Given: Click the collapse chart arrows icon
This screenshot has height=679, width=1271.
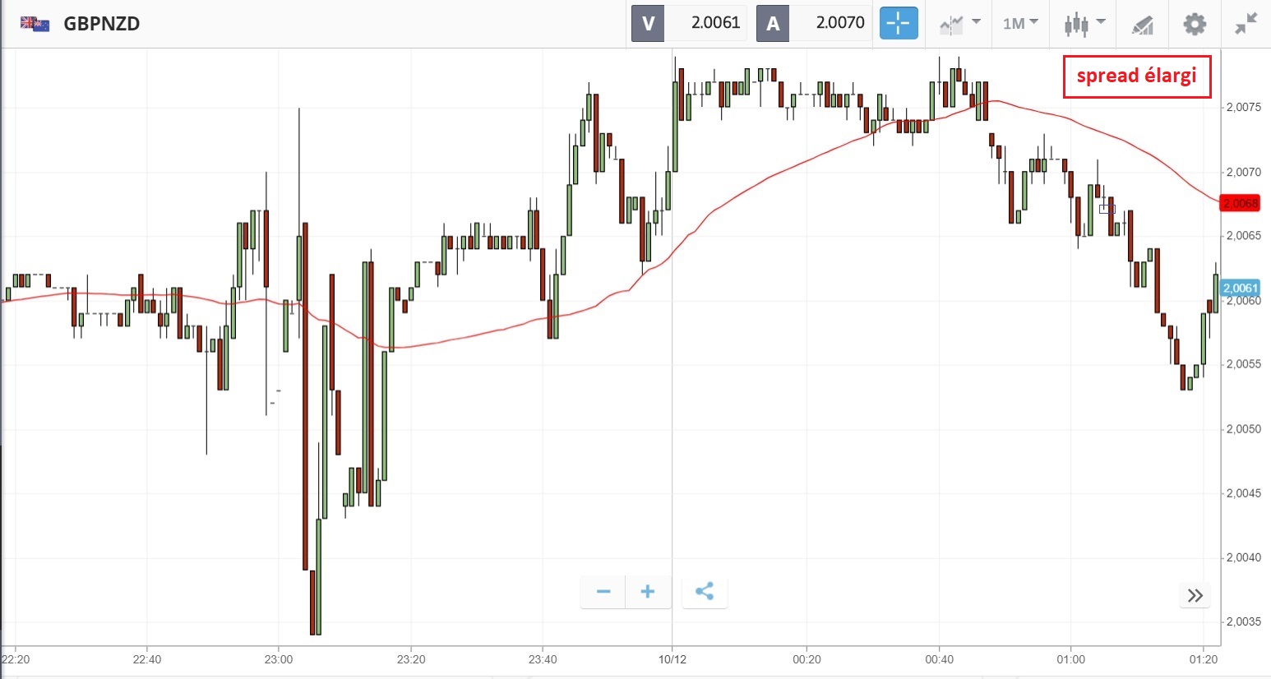Looking at the screenshot, I should click(x=1246, y=23).
